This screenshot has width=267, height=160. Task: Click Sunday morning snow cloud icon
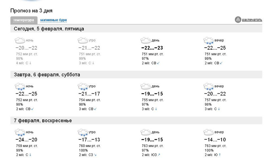point(82,132)
